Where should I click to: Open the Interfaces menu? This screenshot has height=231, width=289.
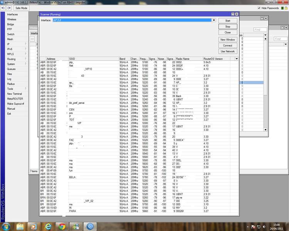[x=12, y=14]
